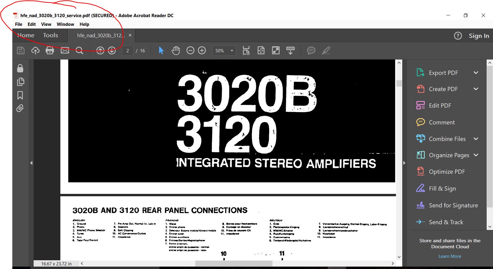Screen dimensions: 493x269
Task: Click the fit one full page icon
Action: coord(261,50)
